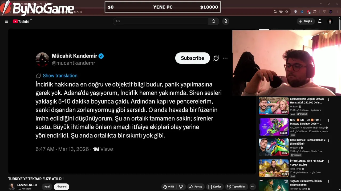Click Tuna Tavus channel name
This screenshot has width=341, height=191.
point(295,169)
